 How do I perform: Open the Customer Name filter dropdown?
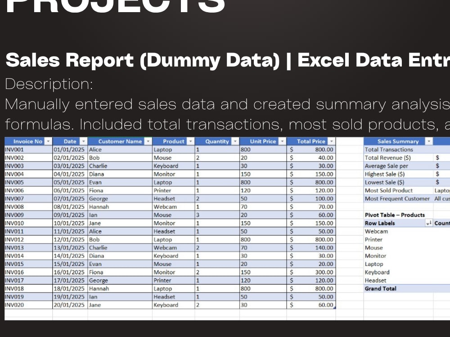(x=148, y=141)
